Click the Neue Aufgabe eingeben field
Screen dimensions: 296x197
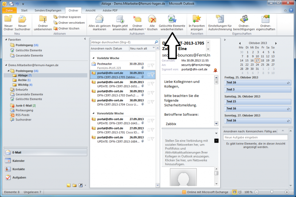(255, 137)
